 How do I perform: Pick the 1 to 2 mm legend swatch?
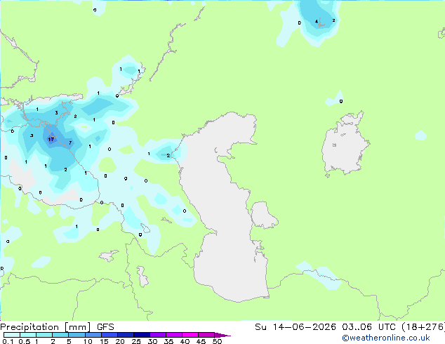click(44, 335)
